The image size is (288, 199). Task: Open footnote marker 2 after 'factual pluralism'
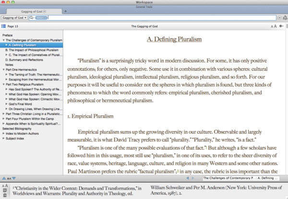coord(178,171)
